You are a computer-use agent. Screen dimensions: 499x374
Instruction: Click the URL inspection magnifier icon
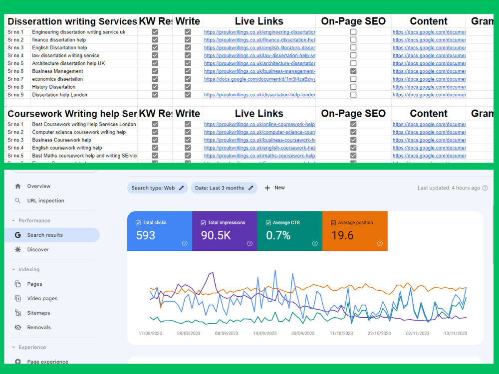pos(18,200)
